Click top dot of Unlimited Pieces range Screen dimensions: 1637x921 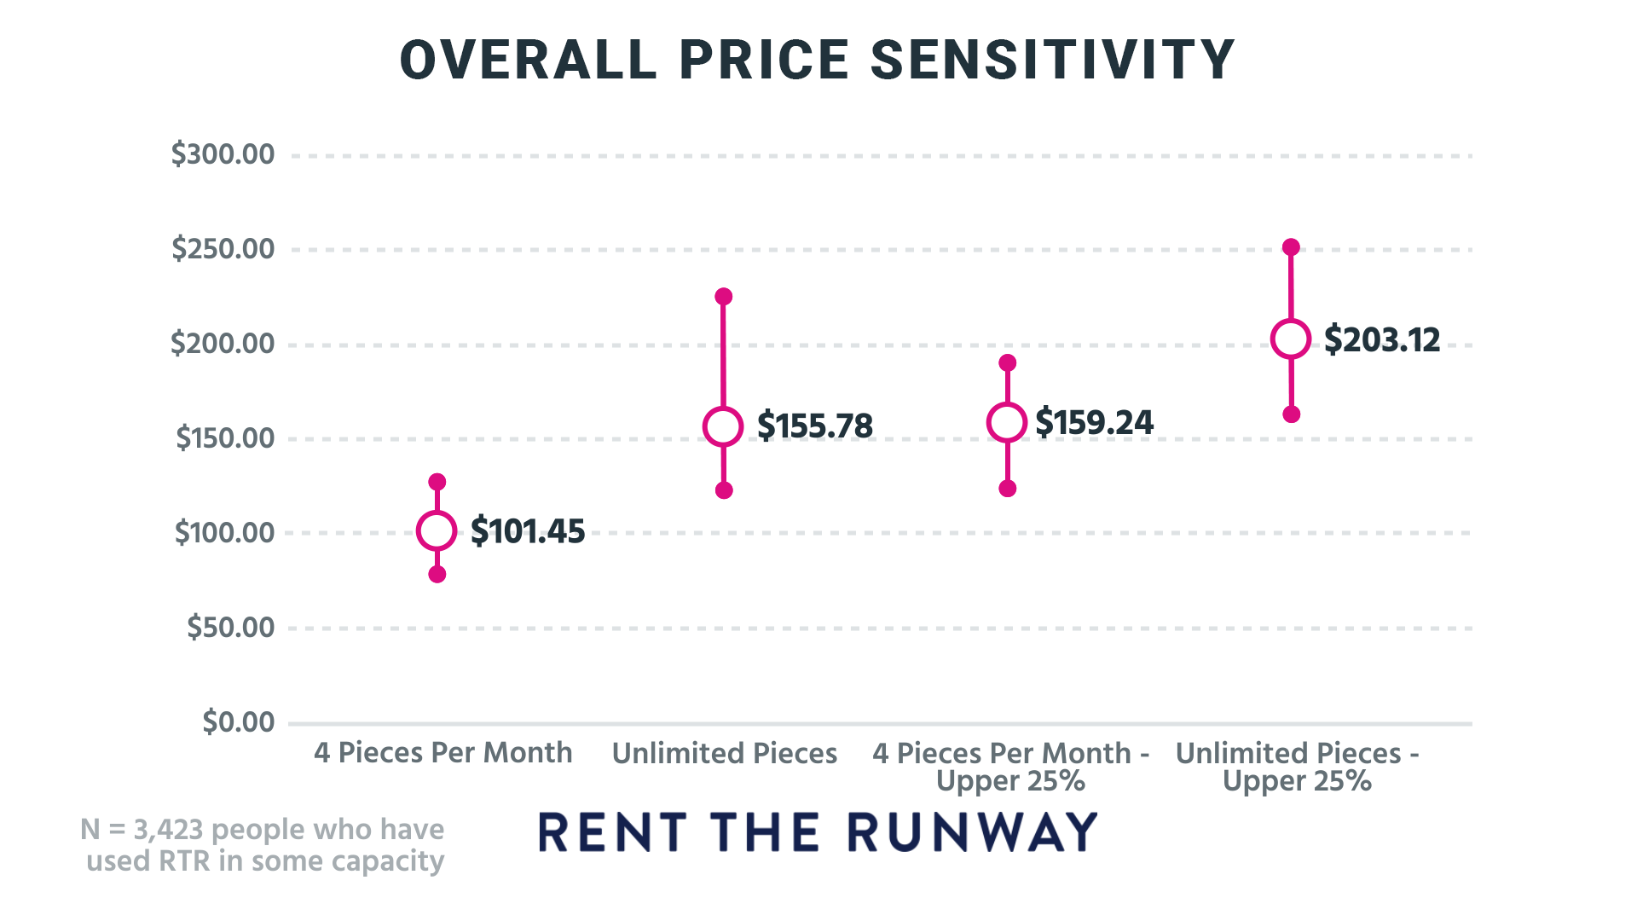pos(724,297)
